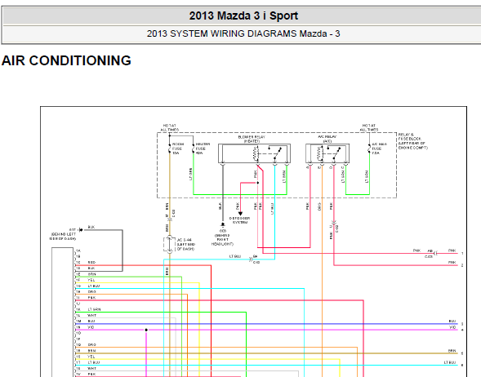Click the Blower Relay (Heater) label
The height and width of the screenshot is (377, 481).
coord(252,140)
